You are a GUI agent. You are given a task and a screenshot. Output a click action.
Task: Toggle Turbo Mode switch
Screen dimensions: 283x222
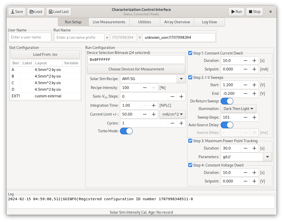click(x=126, y=131)
